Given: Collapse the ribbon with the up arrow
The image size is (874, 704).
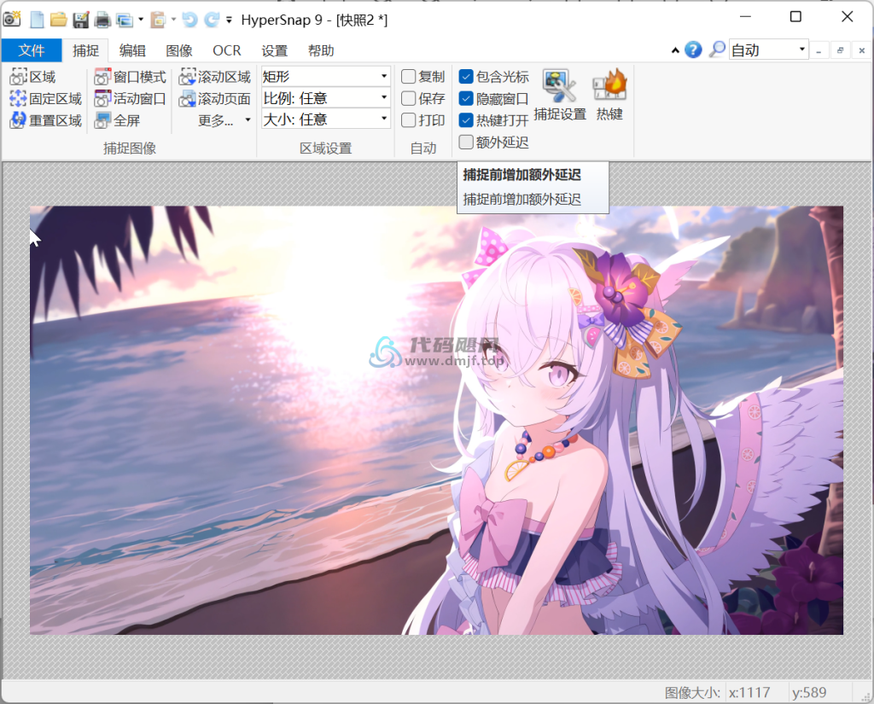Looking at the screenshot, I should (675, 50).
